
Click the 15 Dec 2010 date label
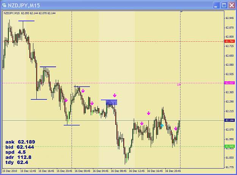click(10, 171)
